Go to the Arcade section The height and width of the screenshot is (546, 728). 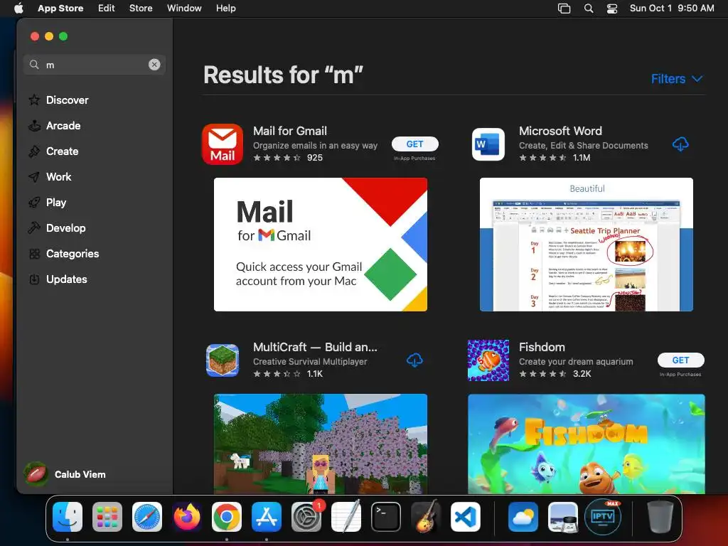point(63,126)
